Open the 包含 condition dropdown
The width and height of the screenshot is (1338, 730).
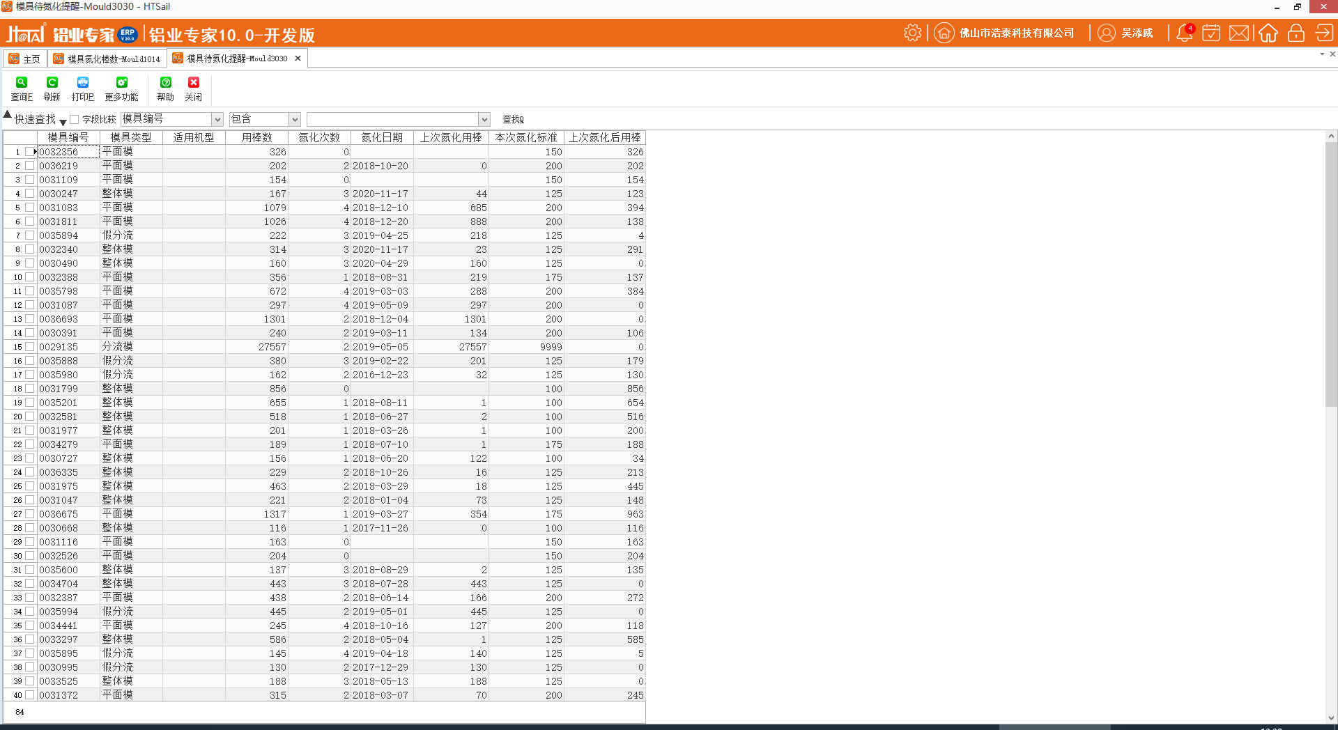pyautogui.click(x=295, y=120)
